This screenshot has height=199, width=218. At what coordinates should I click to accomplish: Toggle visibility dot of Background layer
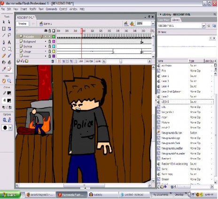coord(46,41)
